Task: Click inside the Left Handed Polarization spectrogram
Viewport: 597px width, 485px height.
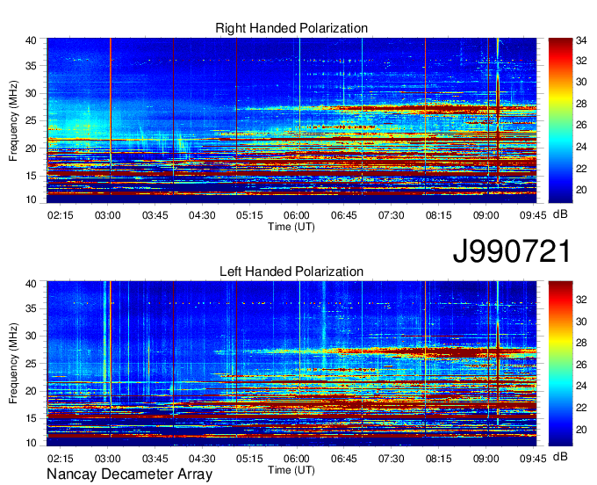Action: pyautogui.click(x=291, y=364)
